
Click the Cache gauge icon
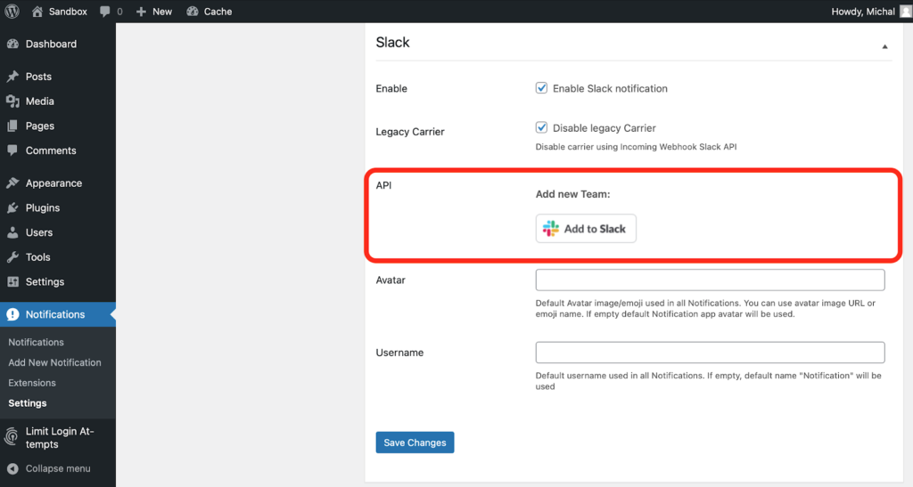[193, 11]
